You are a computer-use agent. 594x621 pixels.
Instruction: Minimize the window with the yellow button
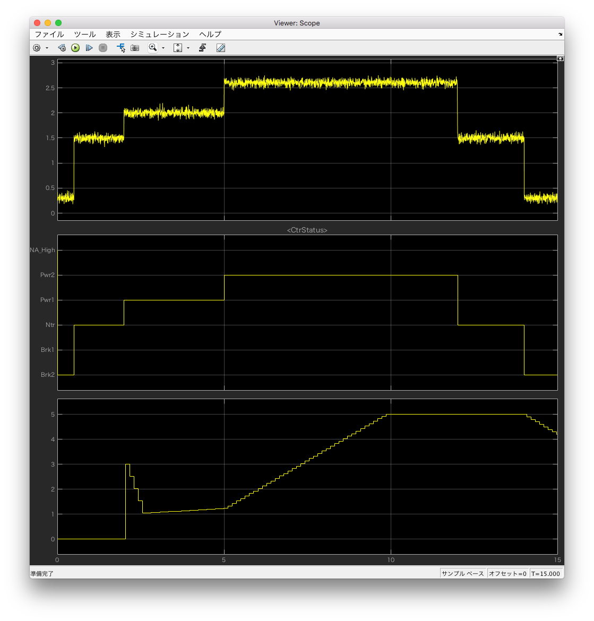click(48, 23)
